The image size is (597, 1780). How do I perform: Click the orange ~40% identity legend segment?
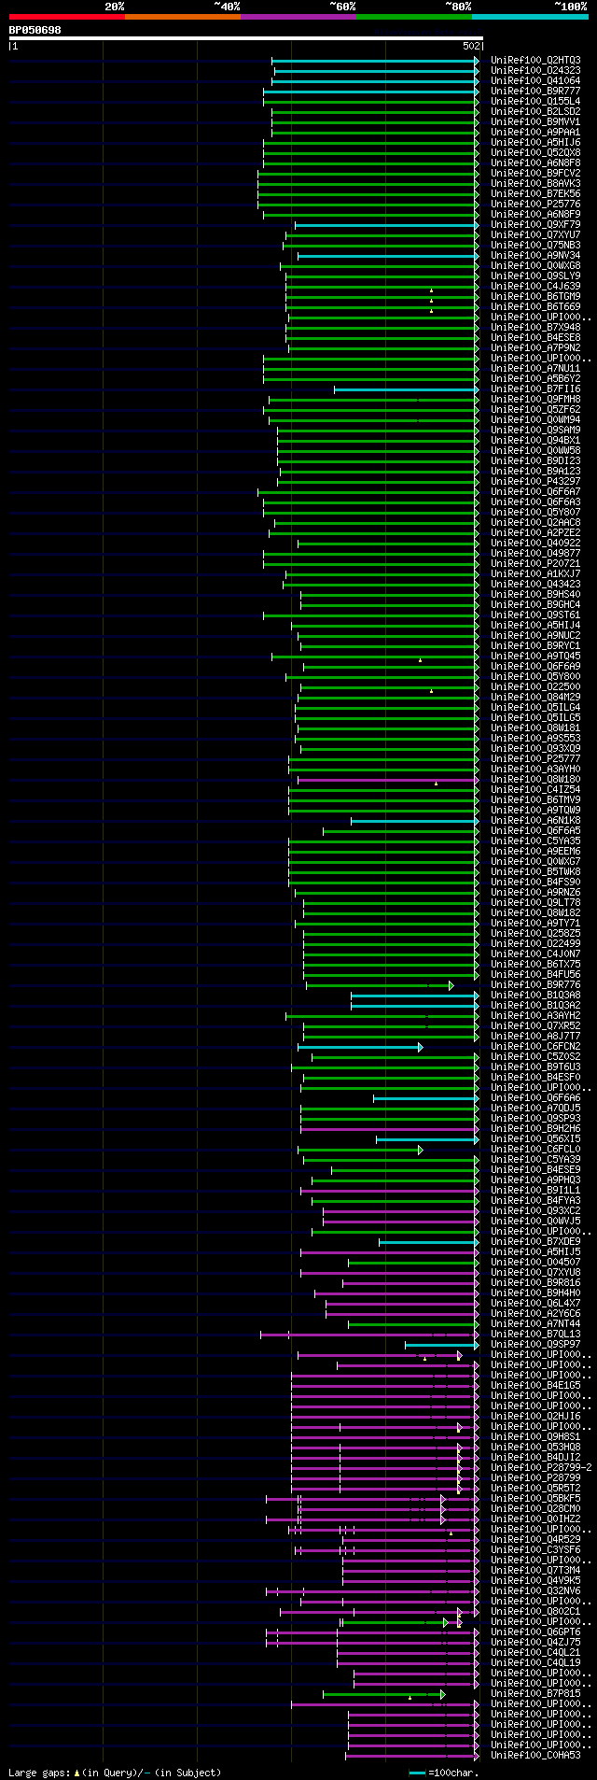[182, 17]
